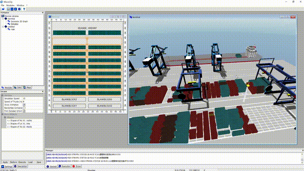Click the white tower building in 3D view

[x=251, y=52]
